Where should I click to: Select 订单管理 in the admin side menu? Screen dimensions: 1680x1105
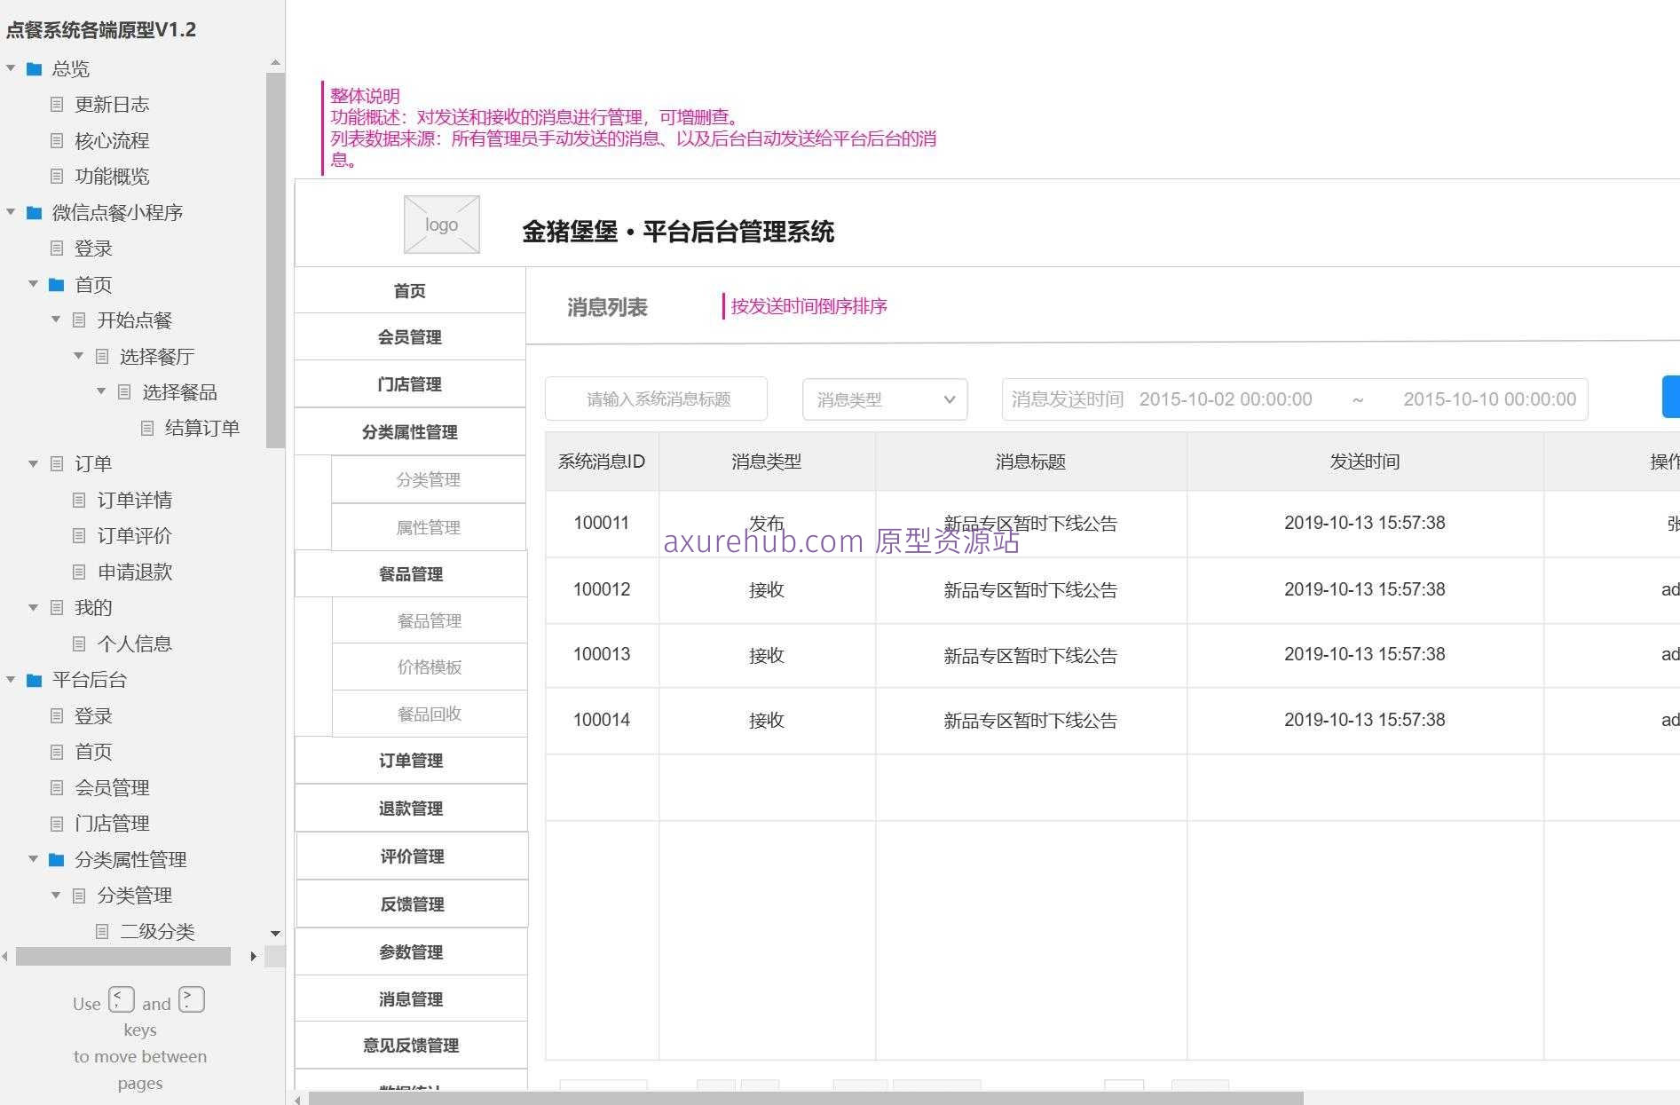click(x=411, y=761)
